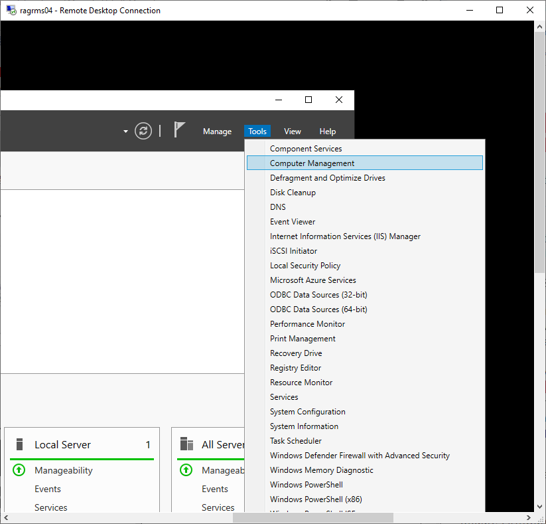Open the All Servers tile heading
The height and width of the screenshot is (524, 546).
(x=223, y=445)
